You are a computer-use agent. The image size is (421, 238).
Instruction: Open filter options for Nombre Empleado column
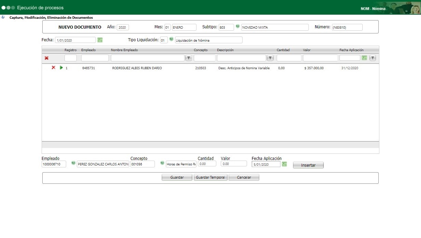[188, 58]
